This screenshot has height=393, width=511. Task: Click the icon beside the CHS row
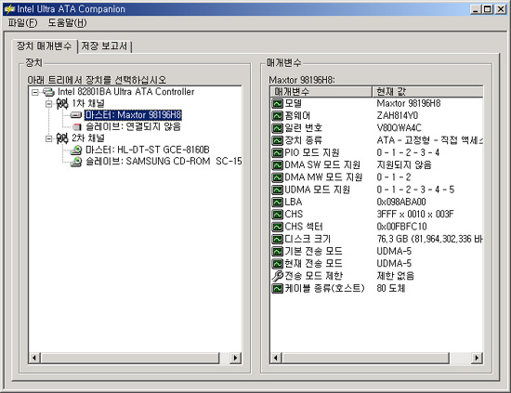tap(278, 215)
